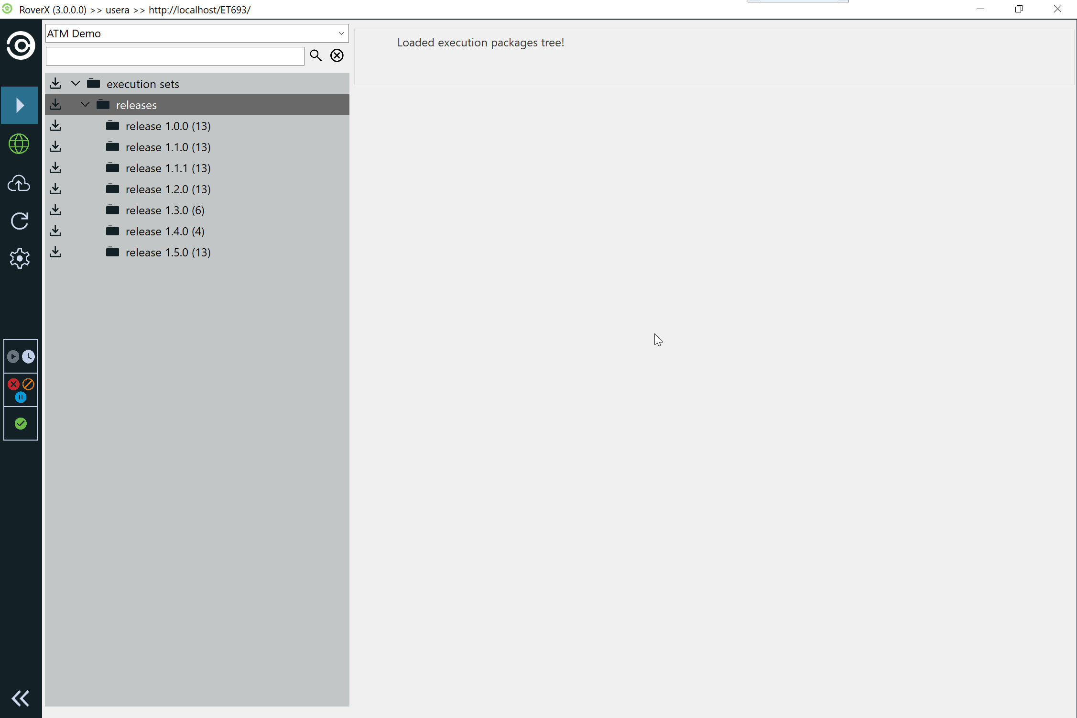1077x718 pixels.
Task: Download the release 1.3.0 package
Action: pyautogui.click(x=55, y=210)
